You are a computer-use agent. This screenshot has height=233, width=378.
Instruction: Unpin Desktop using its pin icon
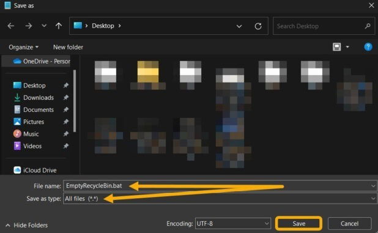pos(66,85)
